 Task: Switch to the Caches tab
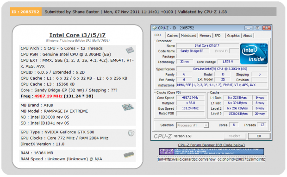click(172, 36)
